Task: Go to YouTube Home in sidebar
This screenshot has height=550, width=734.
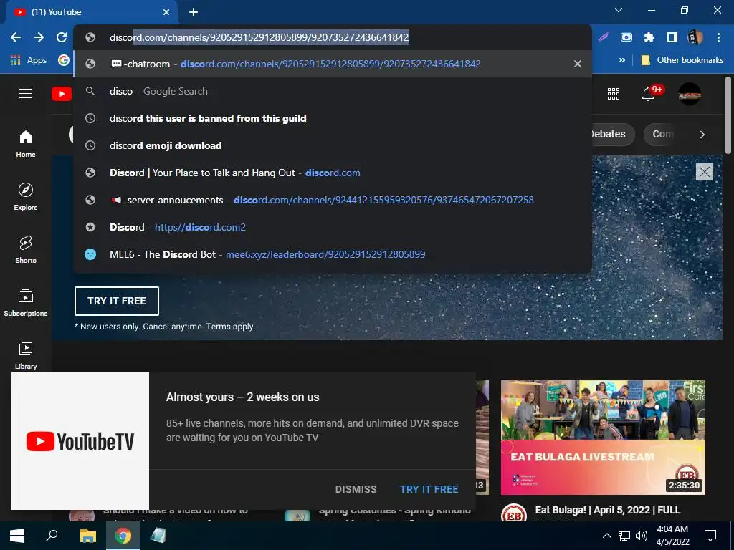Action: click(x=26, y=143)
